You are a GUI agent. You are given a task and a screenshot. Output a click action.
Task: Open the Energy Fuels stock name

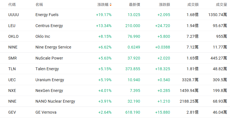[x=47, y=15]
